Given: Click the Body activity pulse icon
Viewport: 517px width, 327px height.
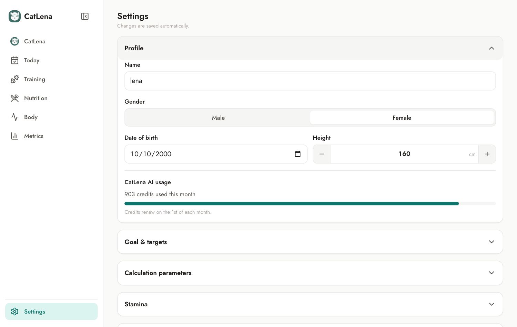Looking at the screenshot, I should (x=14, y=117).
